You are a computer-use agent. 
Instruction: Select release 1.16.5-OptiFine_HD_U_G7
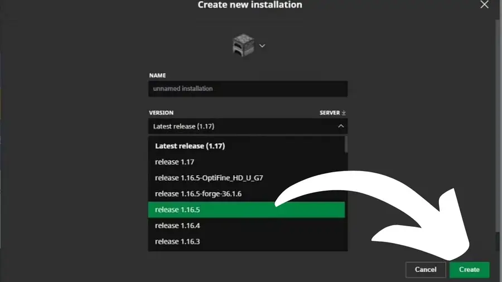click(x=209, y=178)
